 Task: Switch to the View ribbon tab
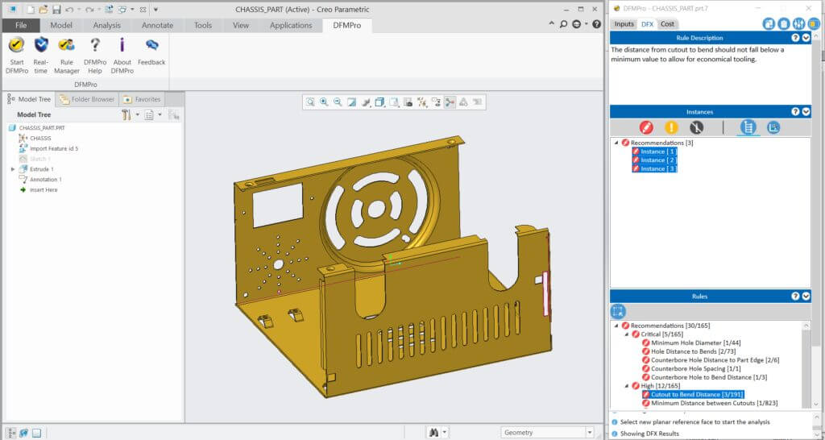click(x=241, y=25)
